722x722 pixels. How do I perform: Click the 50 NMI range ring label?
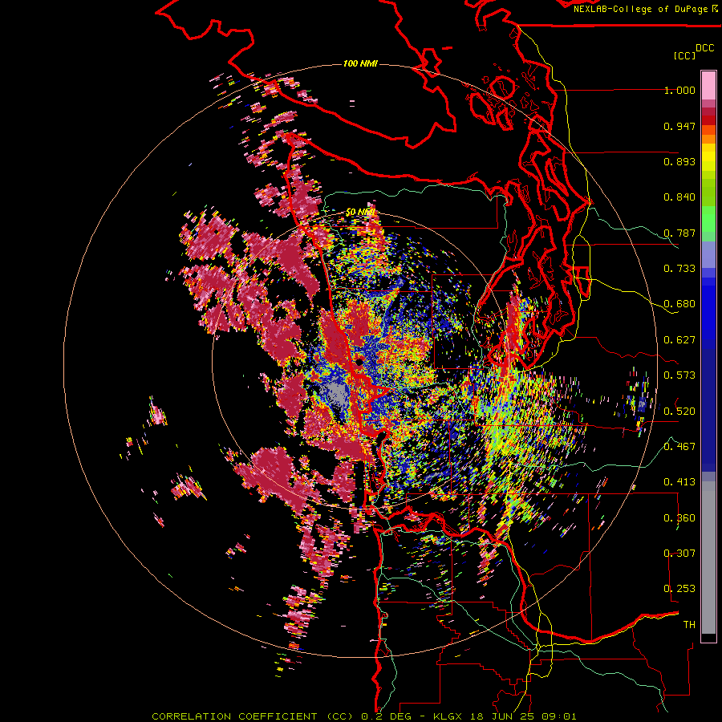pos(360,213)
